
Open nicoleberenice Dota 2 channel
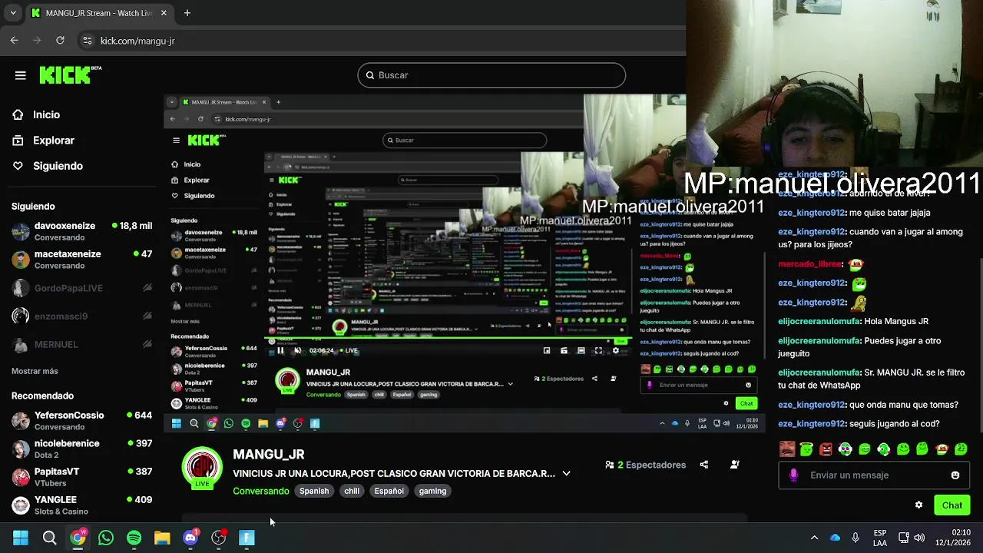(81, 449)
